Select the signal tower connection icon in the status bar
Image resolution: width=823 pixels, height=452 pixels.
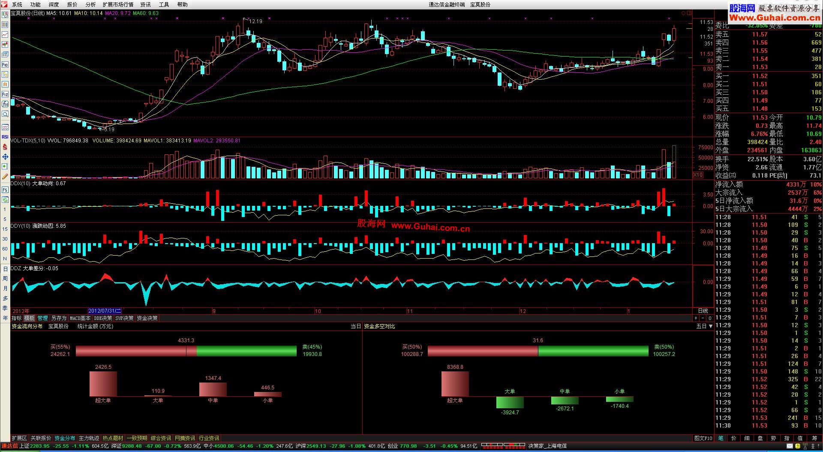click(806, 446)
